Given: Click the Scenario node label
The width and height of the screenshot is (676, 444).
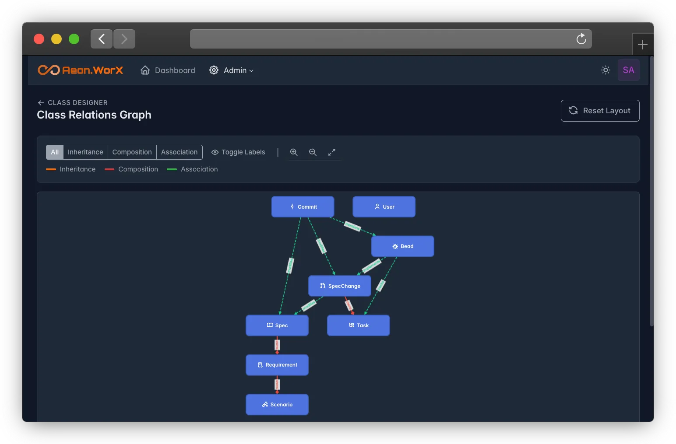Looking at the screenshot, I should (281, 405).
